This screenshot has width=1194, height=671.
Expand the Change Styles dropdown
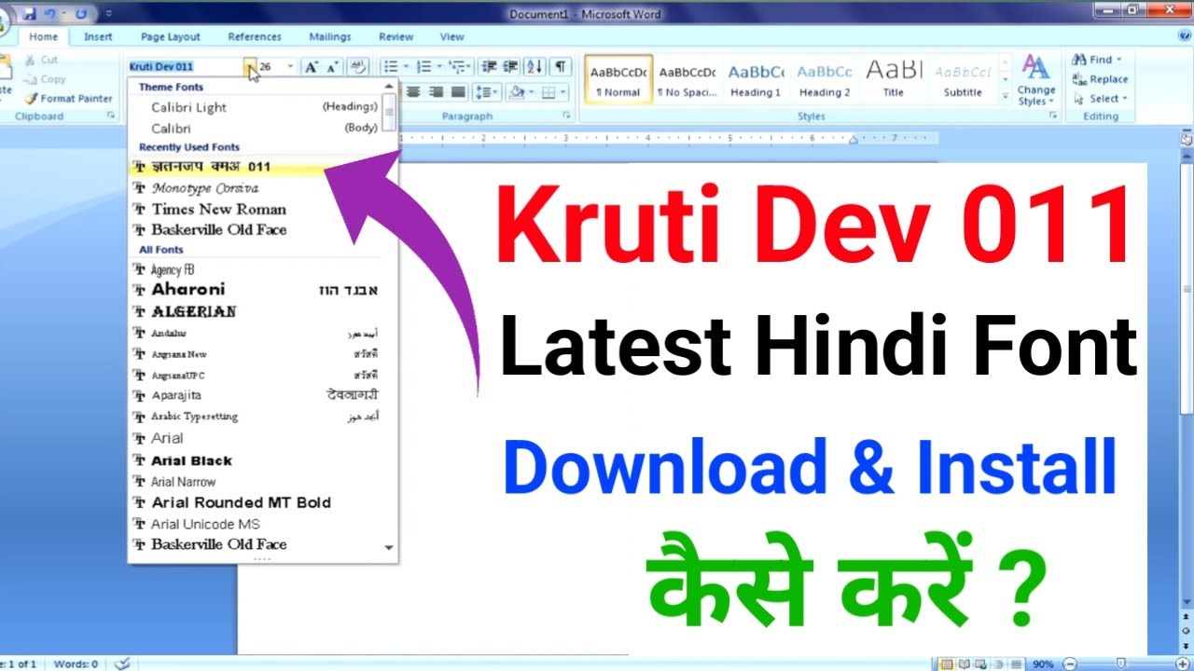1035,81
